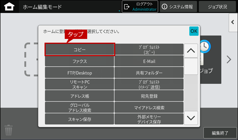The image size is (238, 140).
Task: Select 共有フォルダー option
Action: pyautogui.click(x=149, y=73)
